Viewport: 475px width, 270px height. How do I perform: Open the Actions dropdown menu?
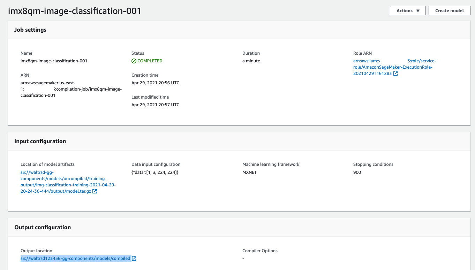pyautogui.click(x=407, y=11)
